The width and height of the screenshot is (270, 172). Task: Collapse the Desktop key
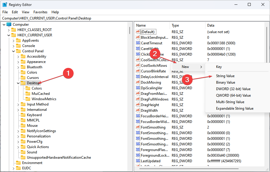pos(18,83)
